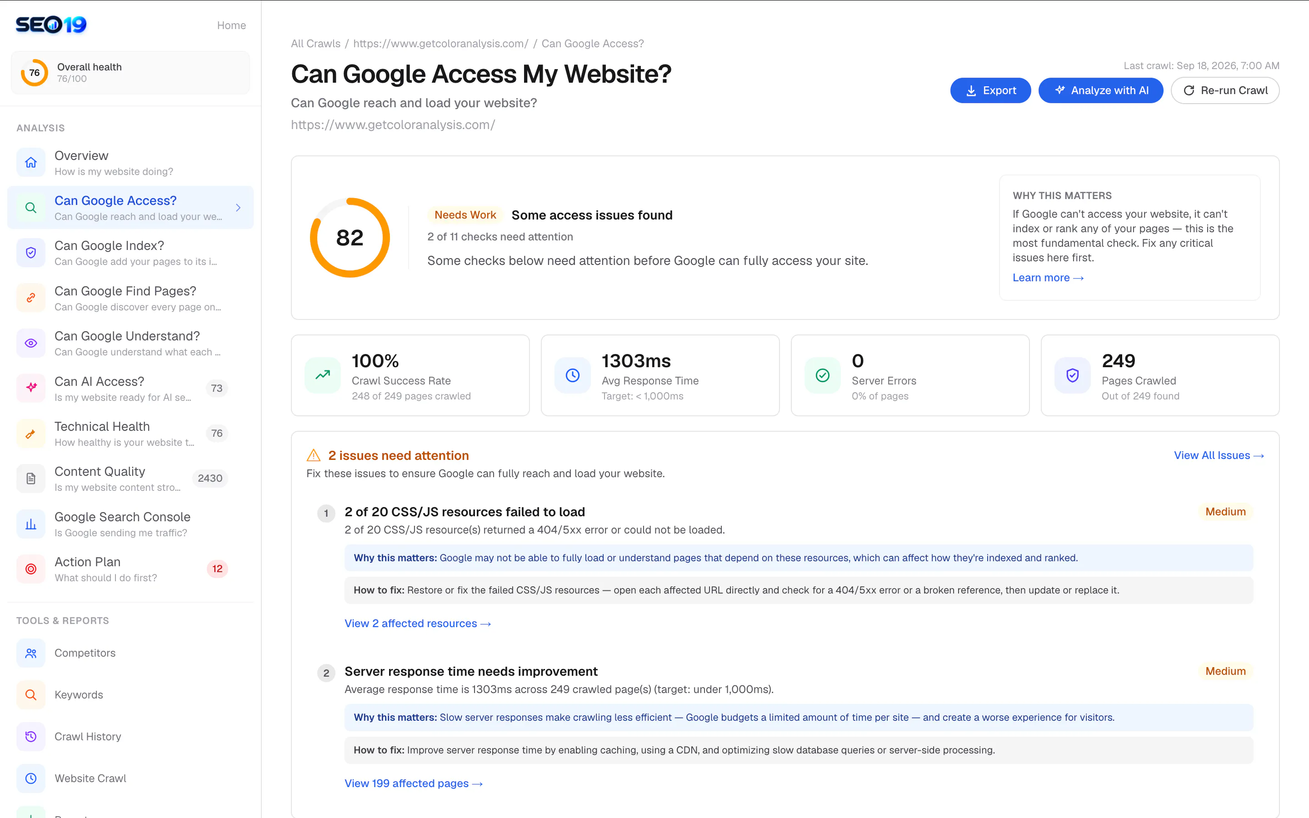Screen dimensions: 1309x818
Task: Click the Export button
Action: coord(990,90)
